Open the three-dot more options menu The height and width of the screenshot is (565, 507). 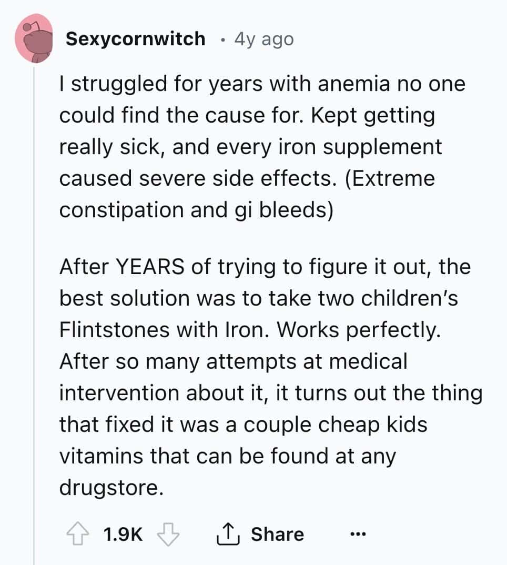(x=358, y=533)
